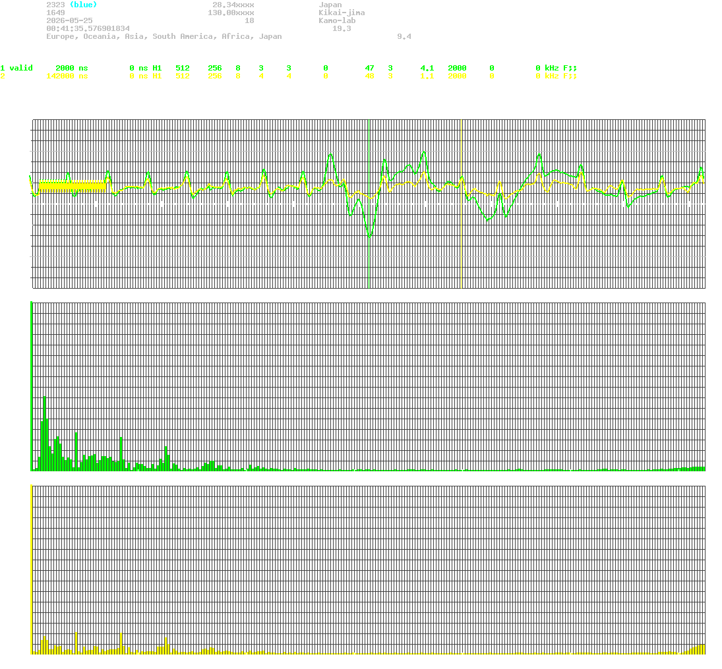Click the yellow "0 ns H1" entry

[146, 76]
